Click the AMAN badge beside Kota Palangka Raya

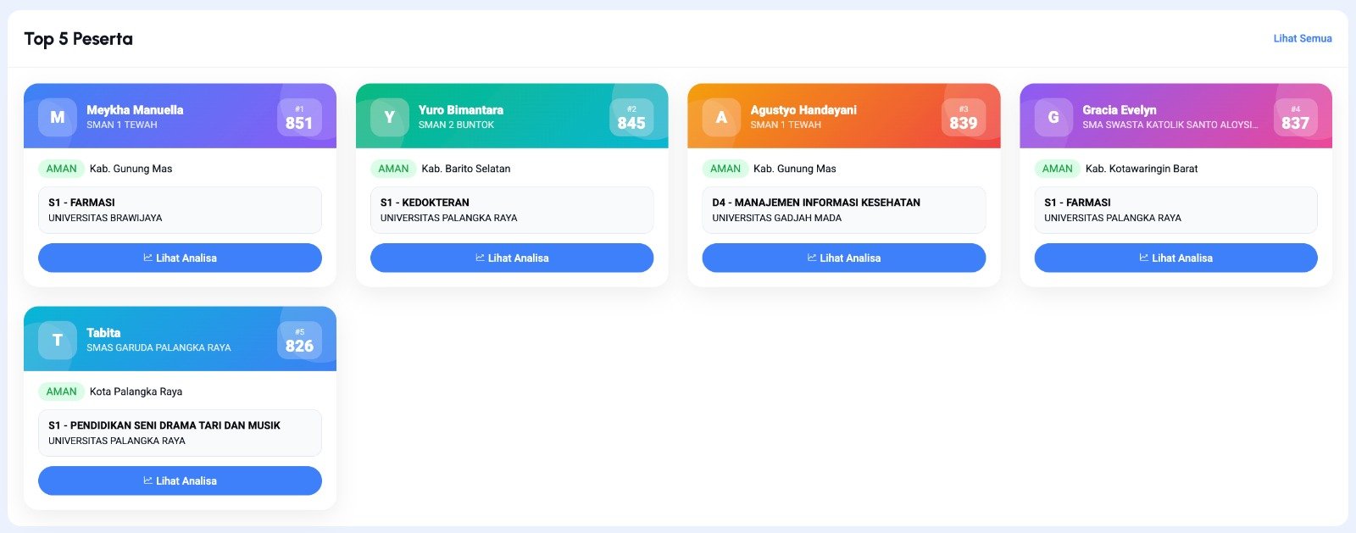click(61, 391)
